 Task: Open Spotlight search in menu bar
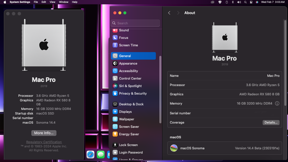coord(245,2)
